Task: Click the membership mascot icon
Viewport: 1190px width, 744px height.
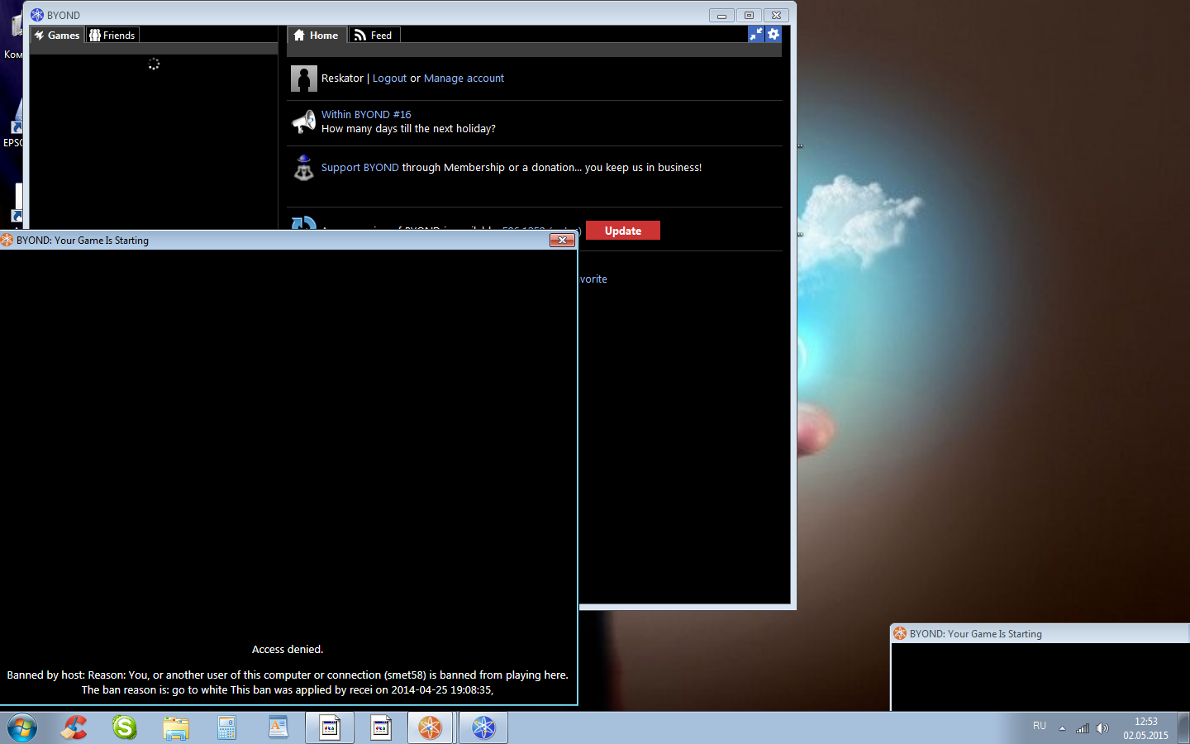Action: point(304,167)
